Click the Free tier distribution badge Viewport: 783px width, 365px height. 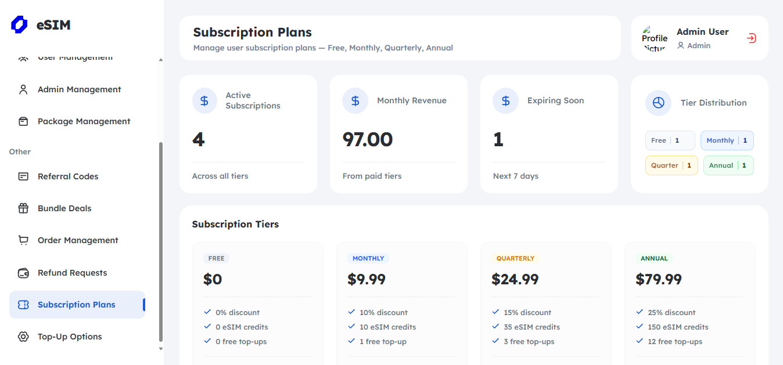point(670,140)
